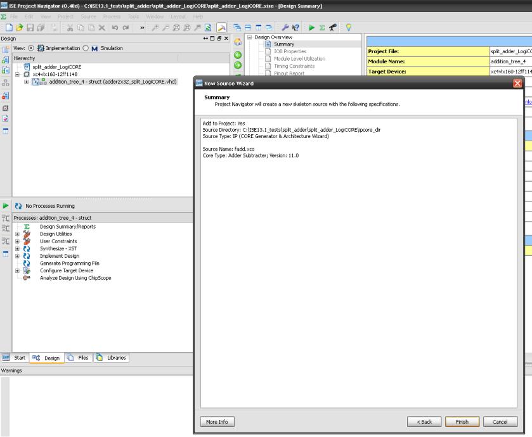Close the New Source Wizard dialog
The height and width of the screenshot is (437, 532).
click(x=517, y=84)
